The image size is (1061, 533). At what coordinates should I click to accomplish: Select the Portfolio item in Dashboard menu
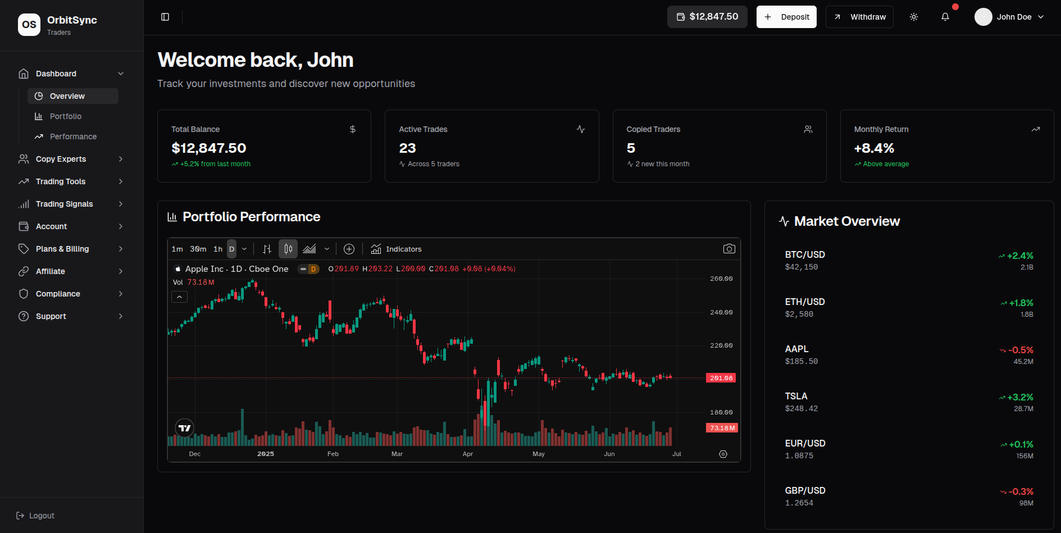pyautogui.click(x=66, y=116)
